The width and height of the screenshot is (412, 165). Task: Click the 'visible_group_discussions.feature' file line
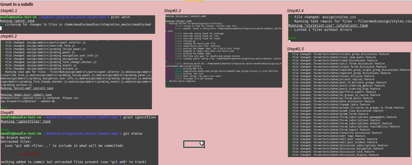coord(339,54)
